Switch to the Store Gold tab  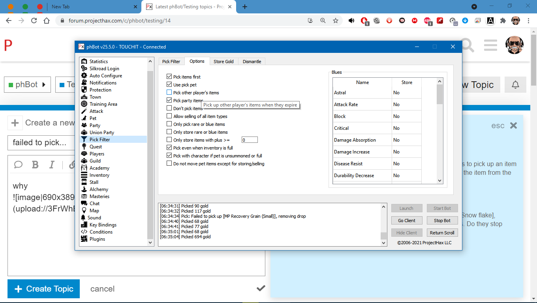(x=223, y=62)
